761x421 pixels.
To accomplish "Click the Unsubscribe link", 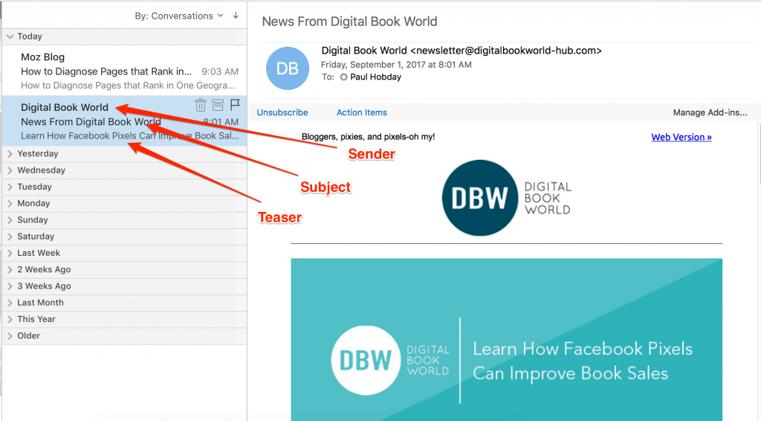I will tap(282, 112).
